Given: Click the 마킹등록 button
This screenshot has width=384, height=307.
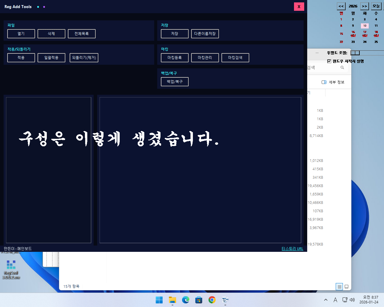Looking at the screenshot, I should (175, 58).
